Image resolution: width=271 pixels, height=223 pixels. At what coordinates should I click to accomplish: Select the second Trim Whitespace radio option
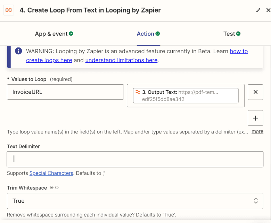(x=57, y=188)
